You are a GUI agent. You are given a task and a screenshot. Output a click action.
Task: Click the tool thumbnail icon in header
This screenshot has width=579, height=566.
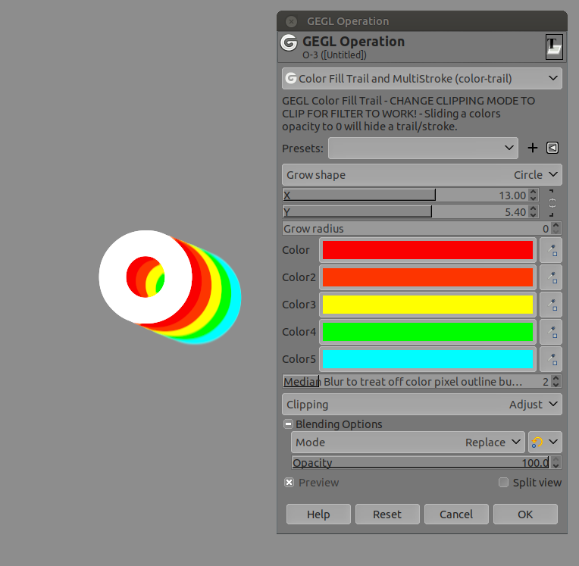point(554,47)
